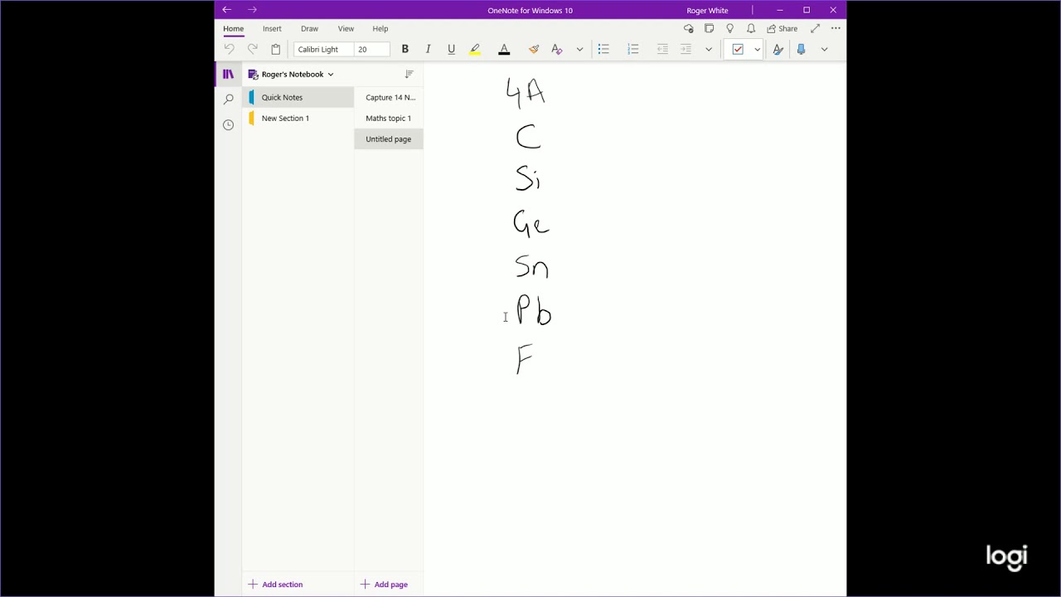Screen dimensions: 1061x597
Task: Open the feed sticky notes icon
Action: (x=709, y=29)
